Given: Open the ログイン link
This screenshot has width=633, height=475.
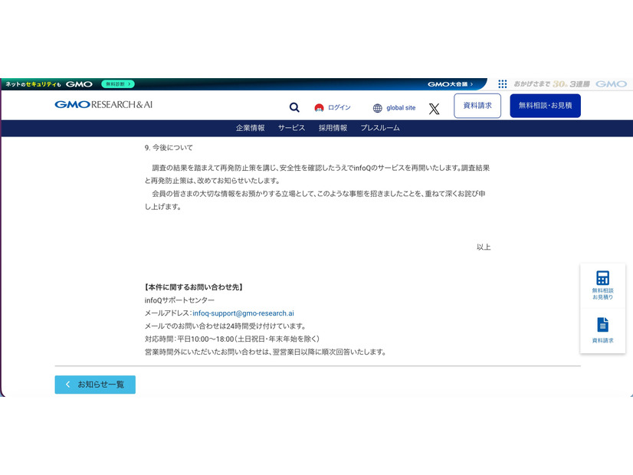Looking at the screenshot, I should tap(339, 107).
